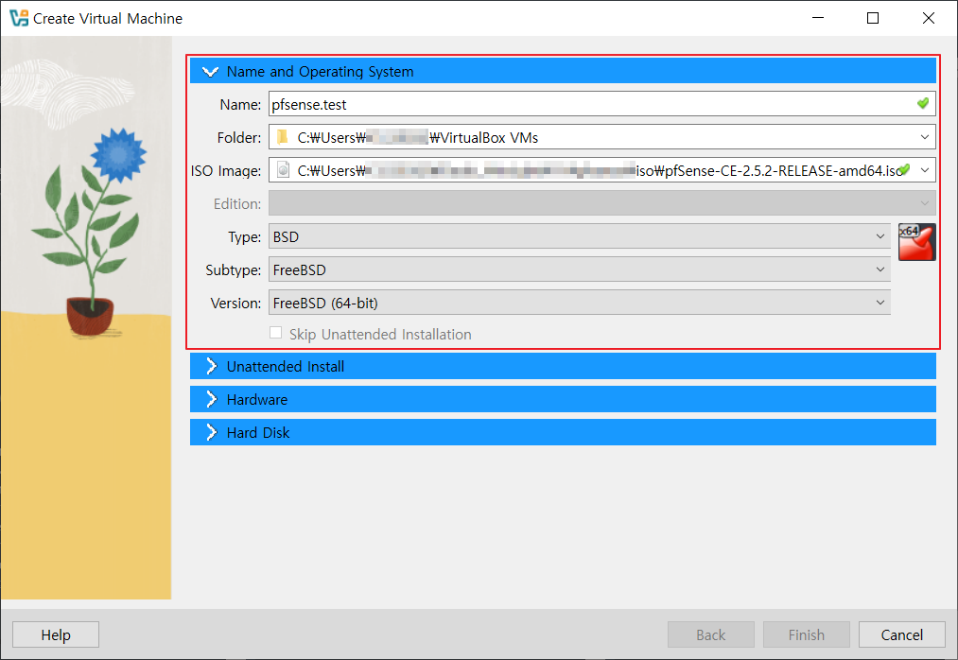Maximize the Create Virtual Machine window

(873, 18)
